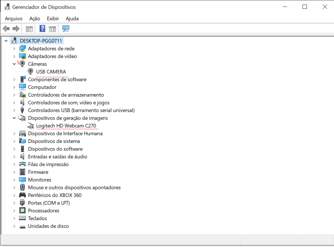Open the Ação menu
The height and width of the screenshot is (247, 334).
pos(35,19)
